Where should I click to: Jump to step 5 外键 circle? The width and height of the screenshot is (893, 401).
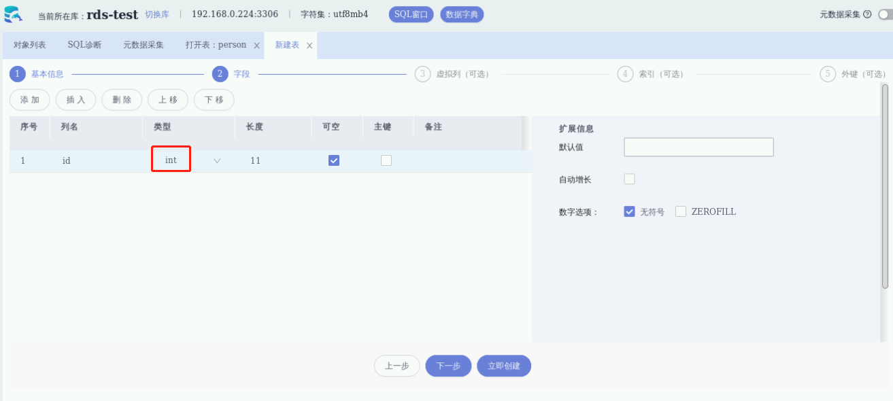coord(828,74)
